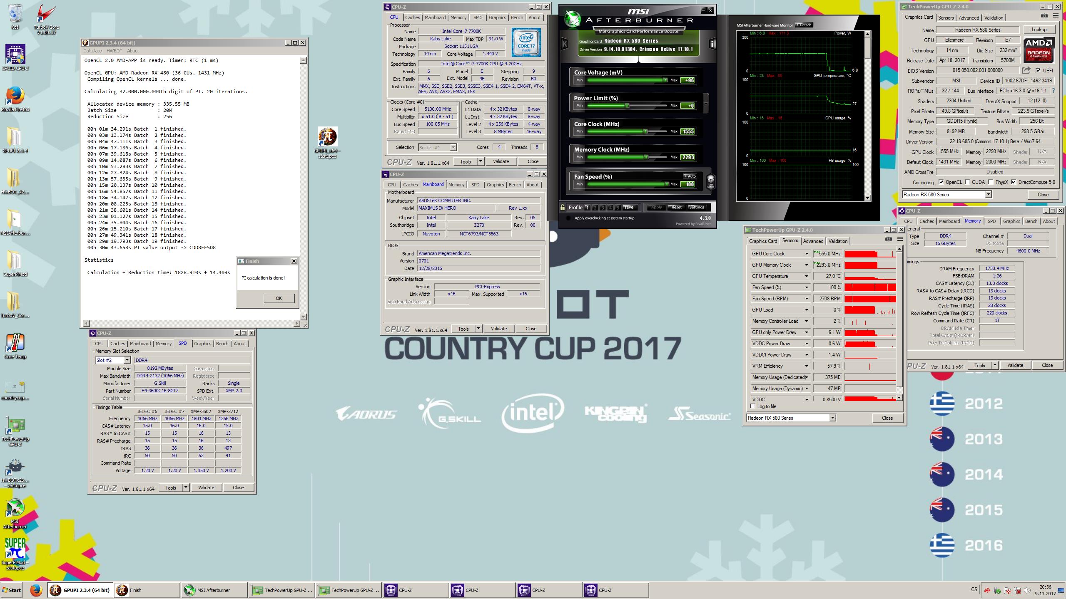
Task: Open the GPUPI Calculate menu
Action: (92, 51)
